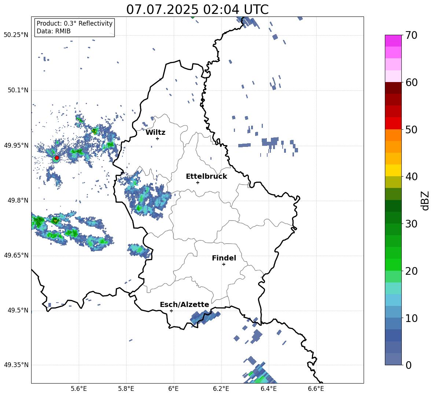Click the 49.8°N latitude label

tap(18, 200)
